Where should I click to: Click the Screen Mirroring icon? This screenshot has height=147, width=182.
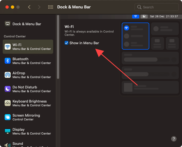(x=8, y=117)
